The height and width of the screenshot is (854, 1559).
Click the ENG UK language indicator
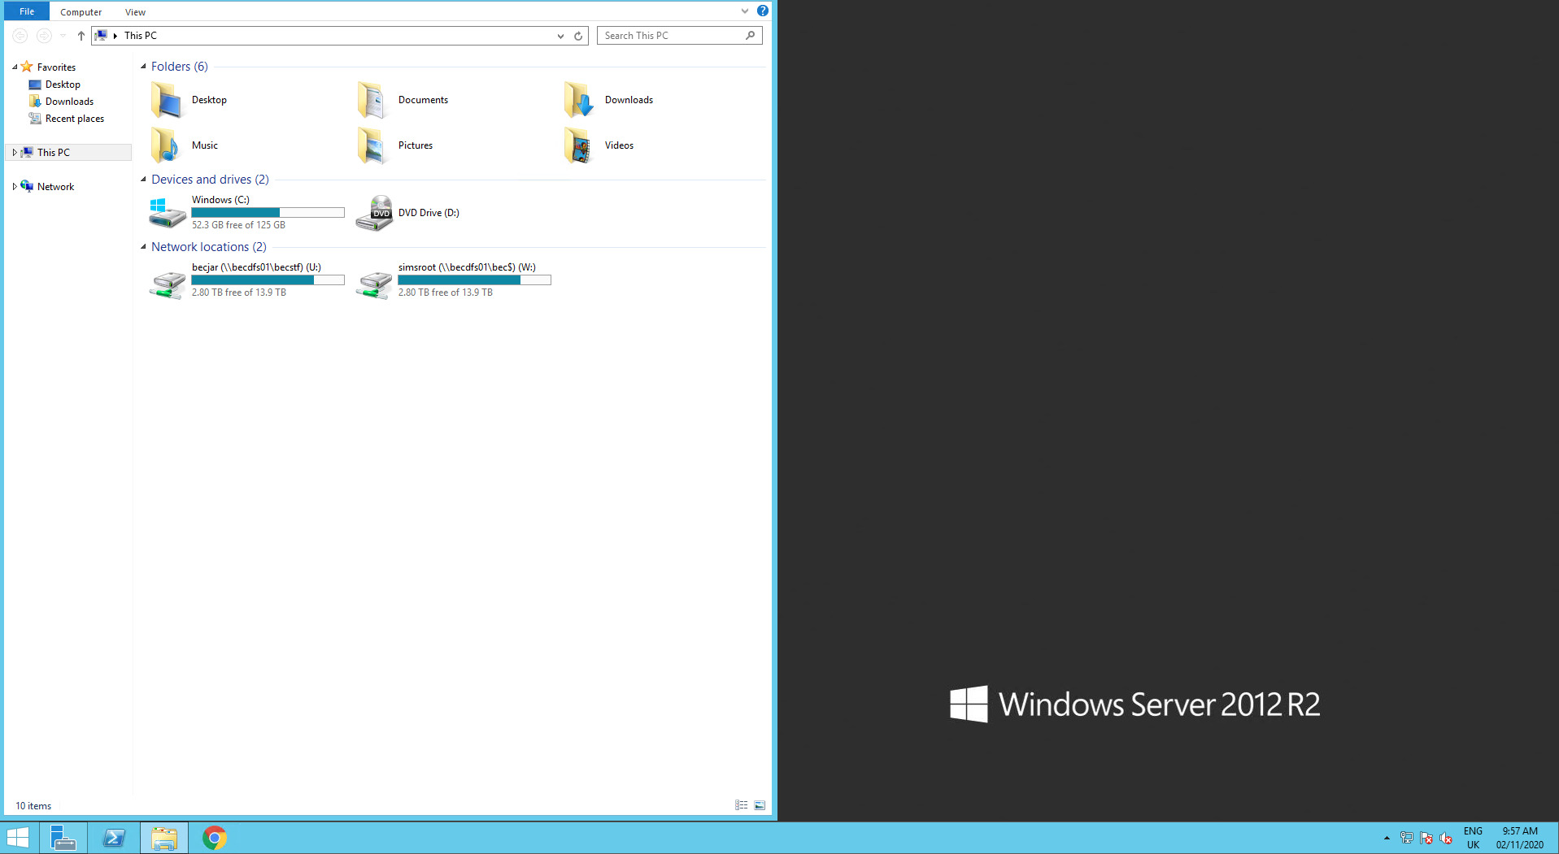pyautogui.click(x=1473, y=838)
